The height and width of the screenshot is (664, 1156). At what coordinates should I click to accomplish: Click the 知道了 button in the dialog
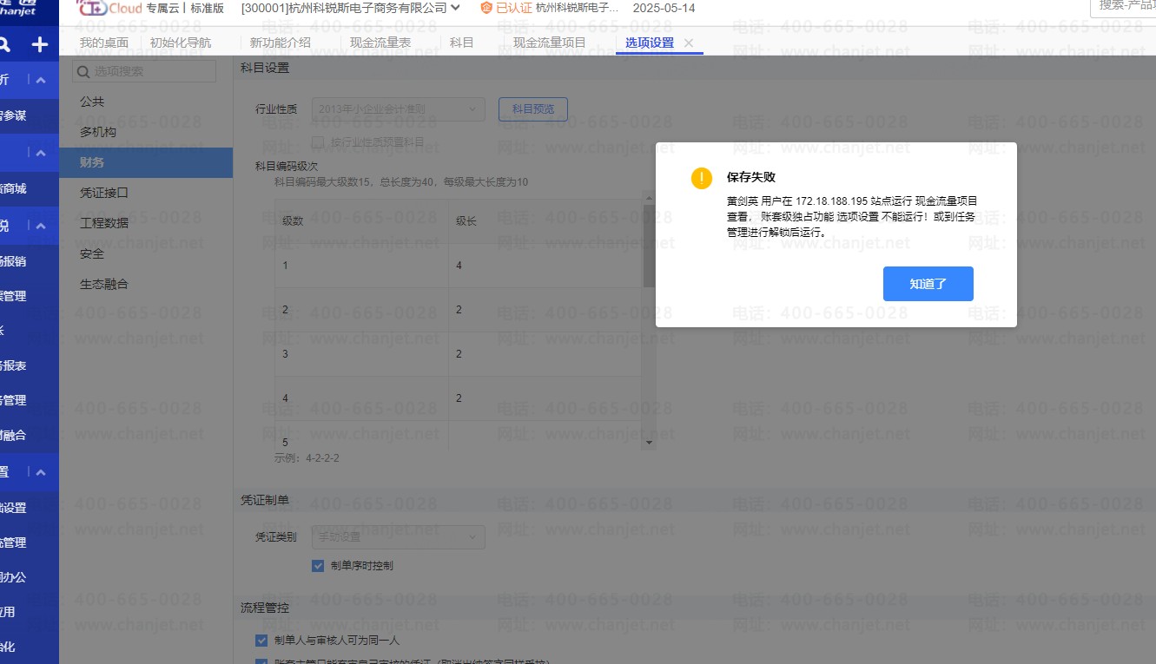pyautogui.click(x=928, y=284)
